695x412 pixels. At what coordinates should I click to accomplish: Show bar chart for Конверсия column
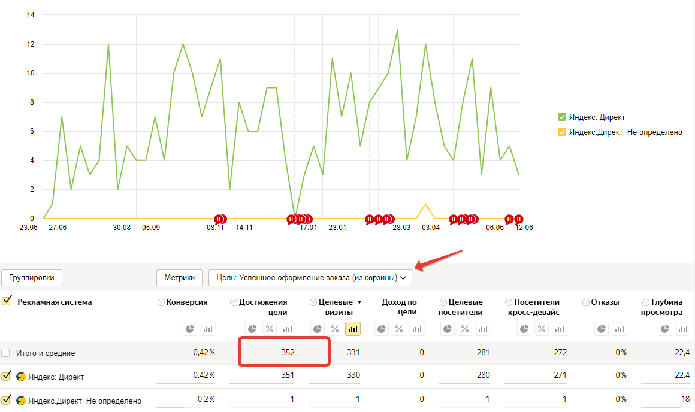(207, 329)
